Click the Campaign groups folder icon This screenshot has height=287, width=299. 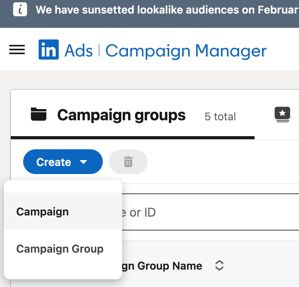tap(39, 114)
